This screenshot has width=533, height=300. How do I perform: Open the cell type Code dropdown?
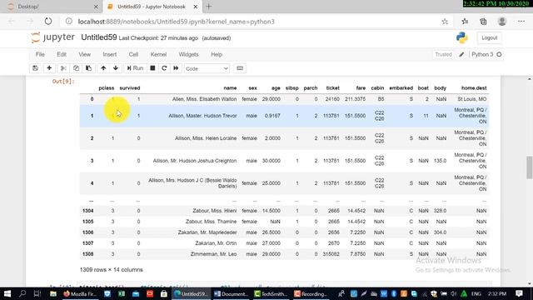tap(207, 68)
